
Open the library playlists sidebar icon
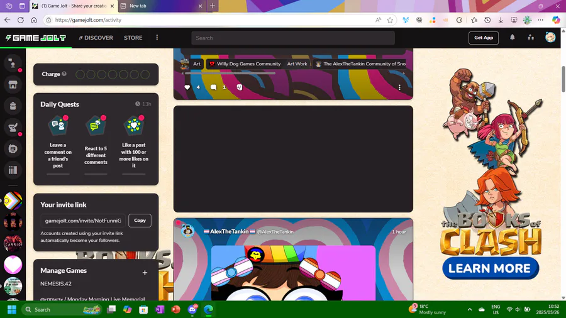tap(13, 170)
